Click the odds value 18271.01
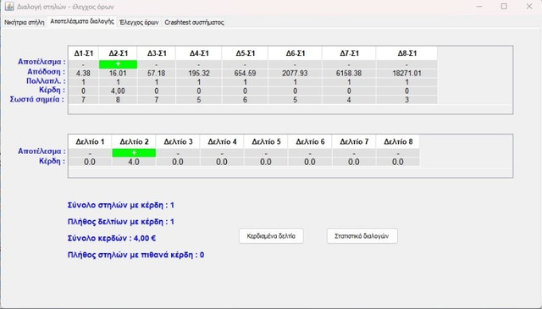This screenshot has width=542, height=309. click(x=406, y=74)
